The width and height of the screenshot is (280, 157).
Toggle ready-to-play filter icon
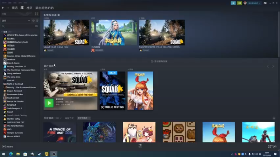click(x=37, y=21)
